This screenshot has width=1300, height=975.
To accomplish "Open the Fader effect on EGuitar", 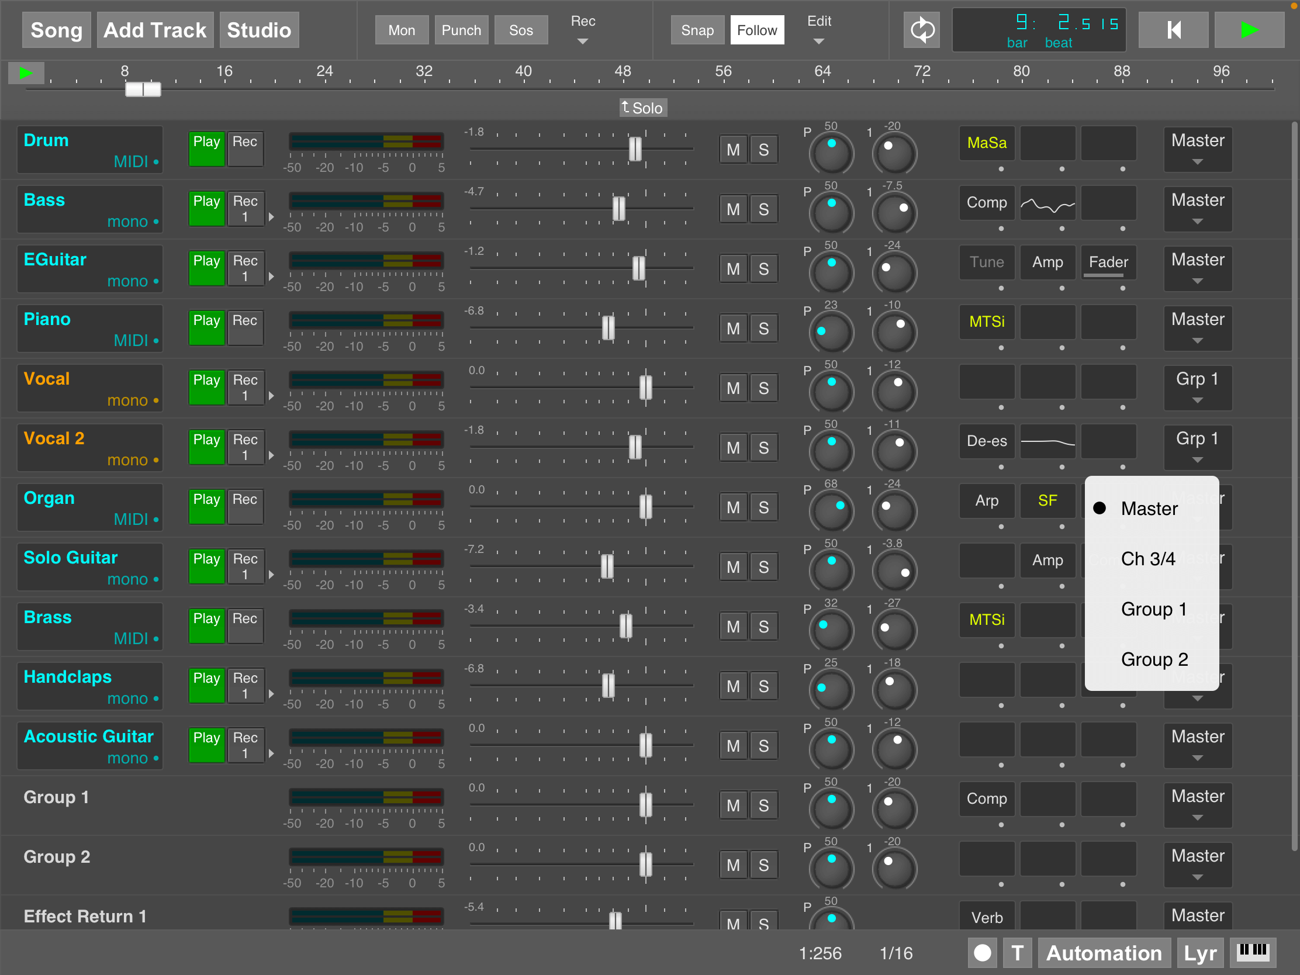I will click(x=1108, y=262).
